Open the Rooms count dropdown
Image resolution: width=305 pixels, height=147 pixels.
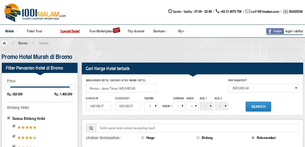click(151, 106)
